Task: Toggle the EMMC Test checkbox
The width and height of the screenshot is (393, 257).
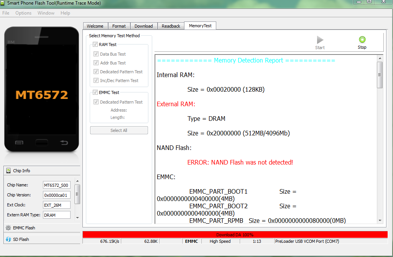Action: tap(95, 92)
